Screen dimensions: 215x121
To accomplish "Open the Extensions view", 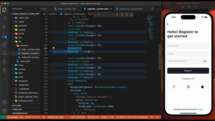I will click(4, 44).
